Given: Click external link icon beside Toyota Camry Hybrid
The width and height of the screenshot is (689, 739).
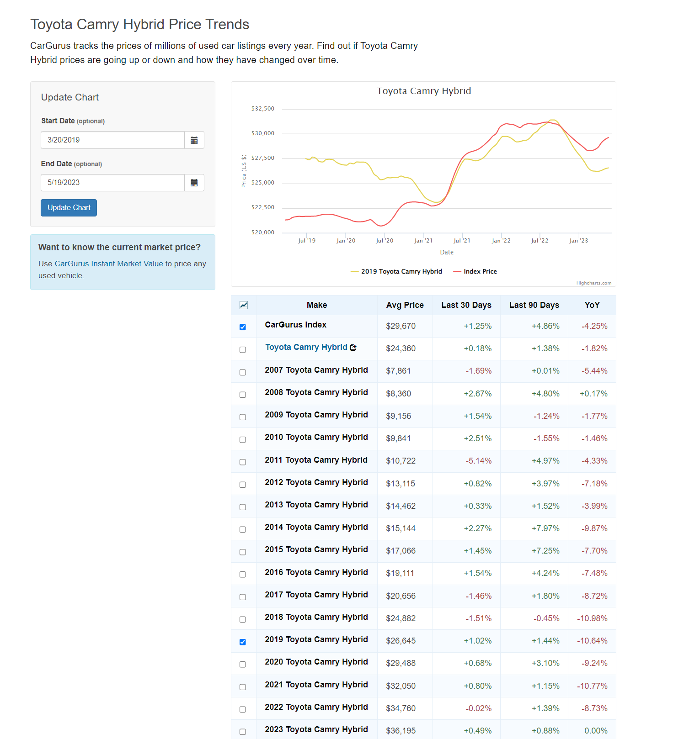Looking at the screenshot, I should click(x=353, y=348).
